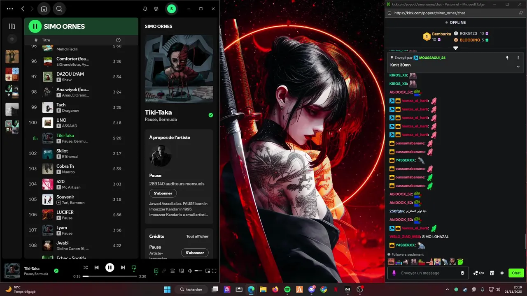Toggle Now Playing view panel
Screen dimensions: 527x296
click(x=156, y=271)
